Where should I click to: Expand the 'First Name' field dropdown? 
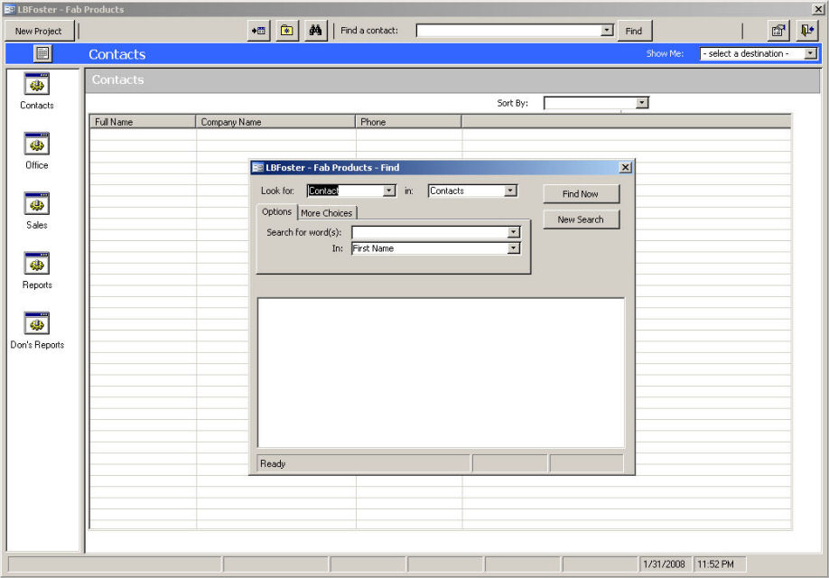tap(514, 248)
